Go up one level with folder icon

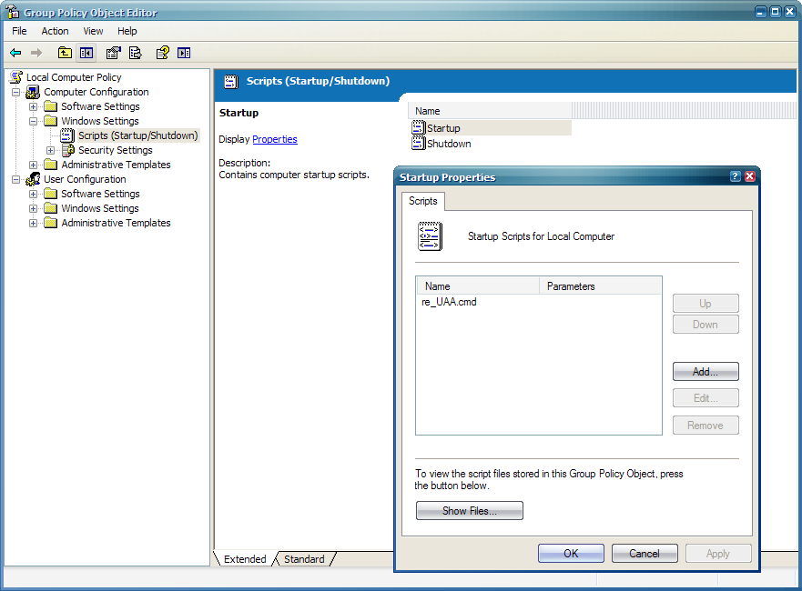pos(65,53)
